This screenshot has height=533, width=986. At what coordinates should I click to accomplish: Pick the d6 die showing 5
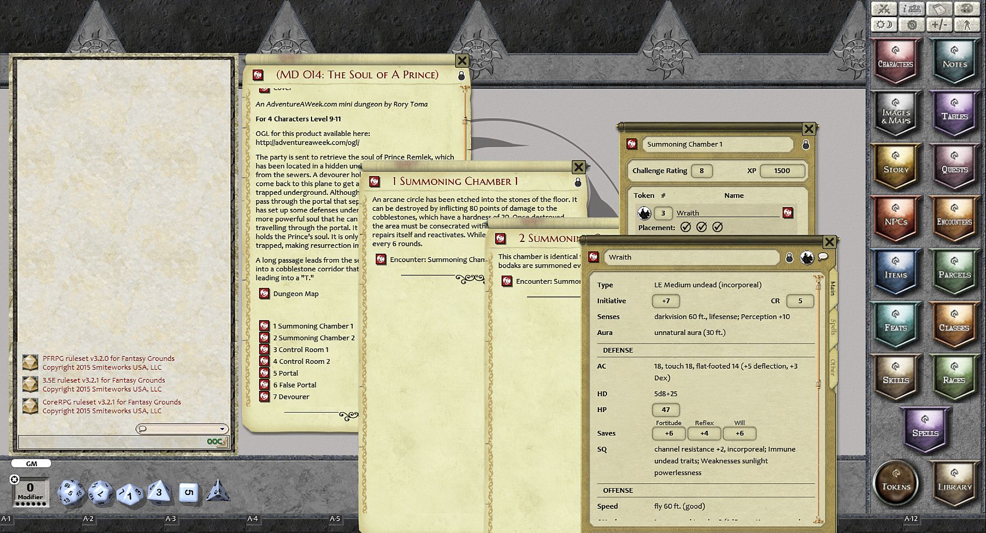click(x=188, y=492)
